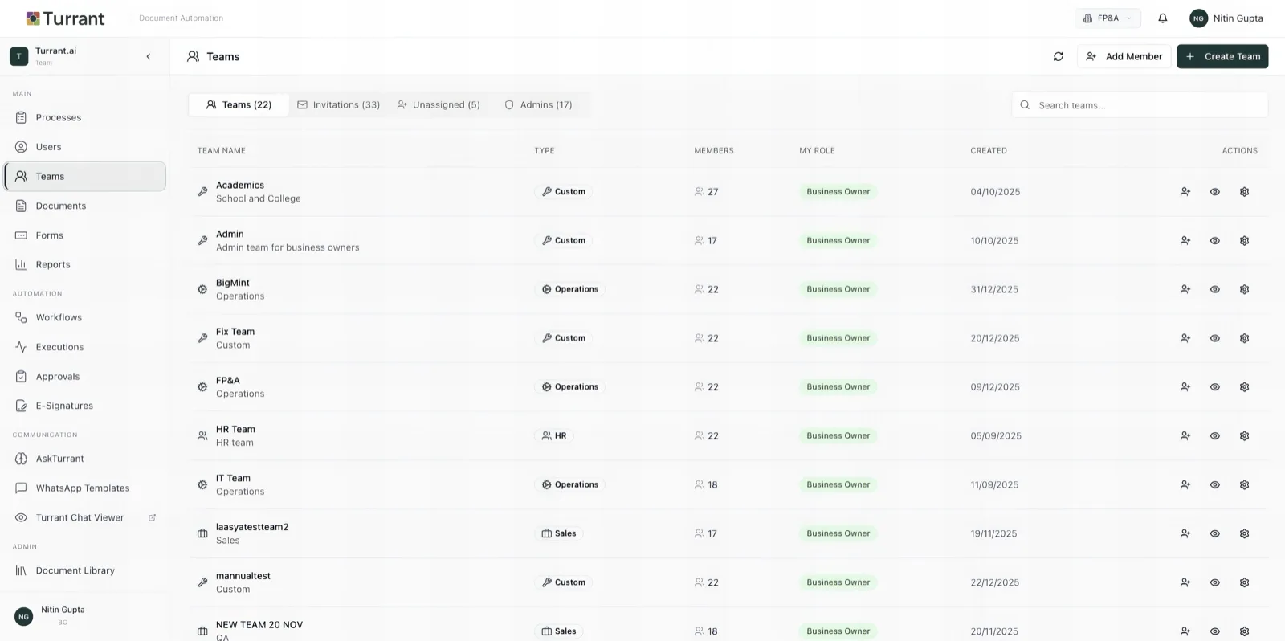Collapse the sidebar with the chevron
1285x641 pixels.
click(x=149, y=56)
